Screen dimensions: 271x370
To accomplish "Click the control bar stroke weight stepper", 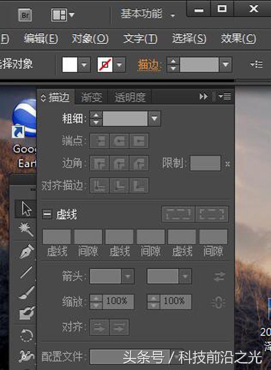I will point(173,65).
